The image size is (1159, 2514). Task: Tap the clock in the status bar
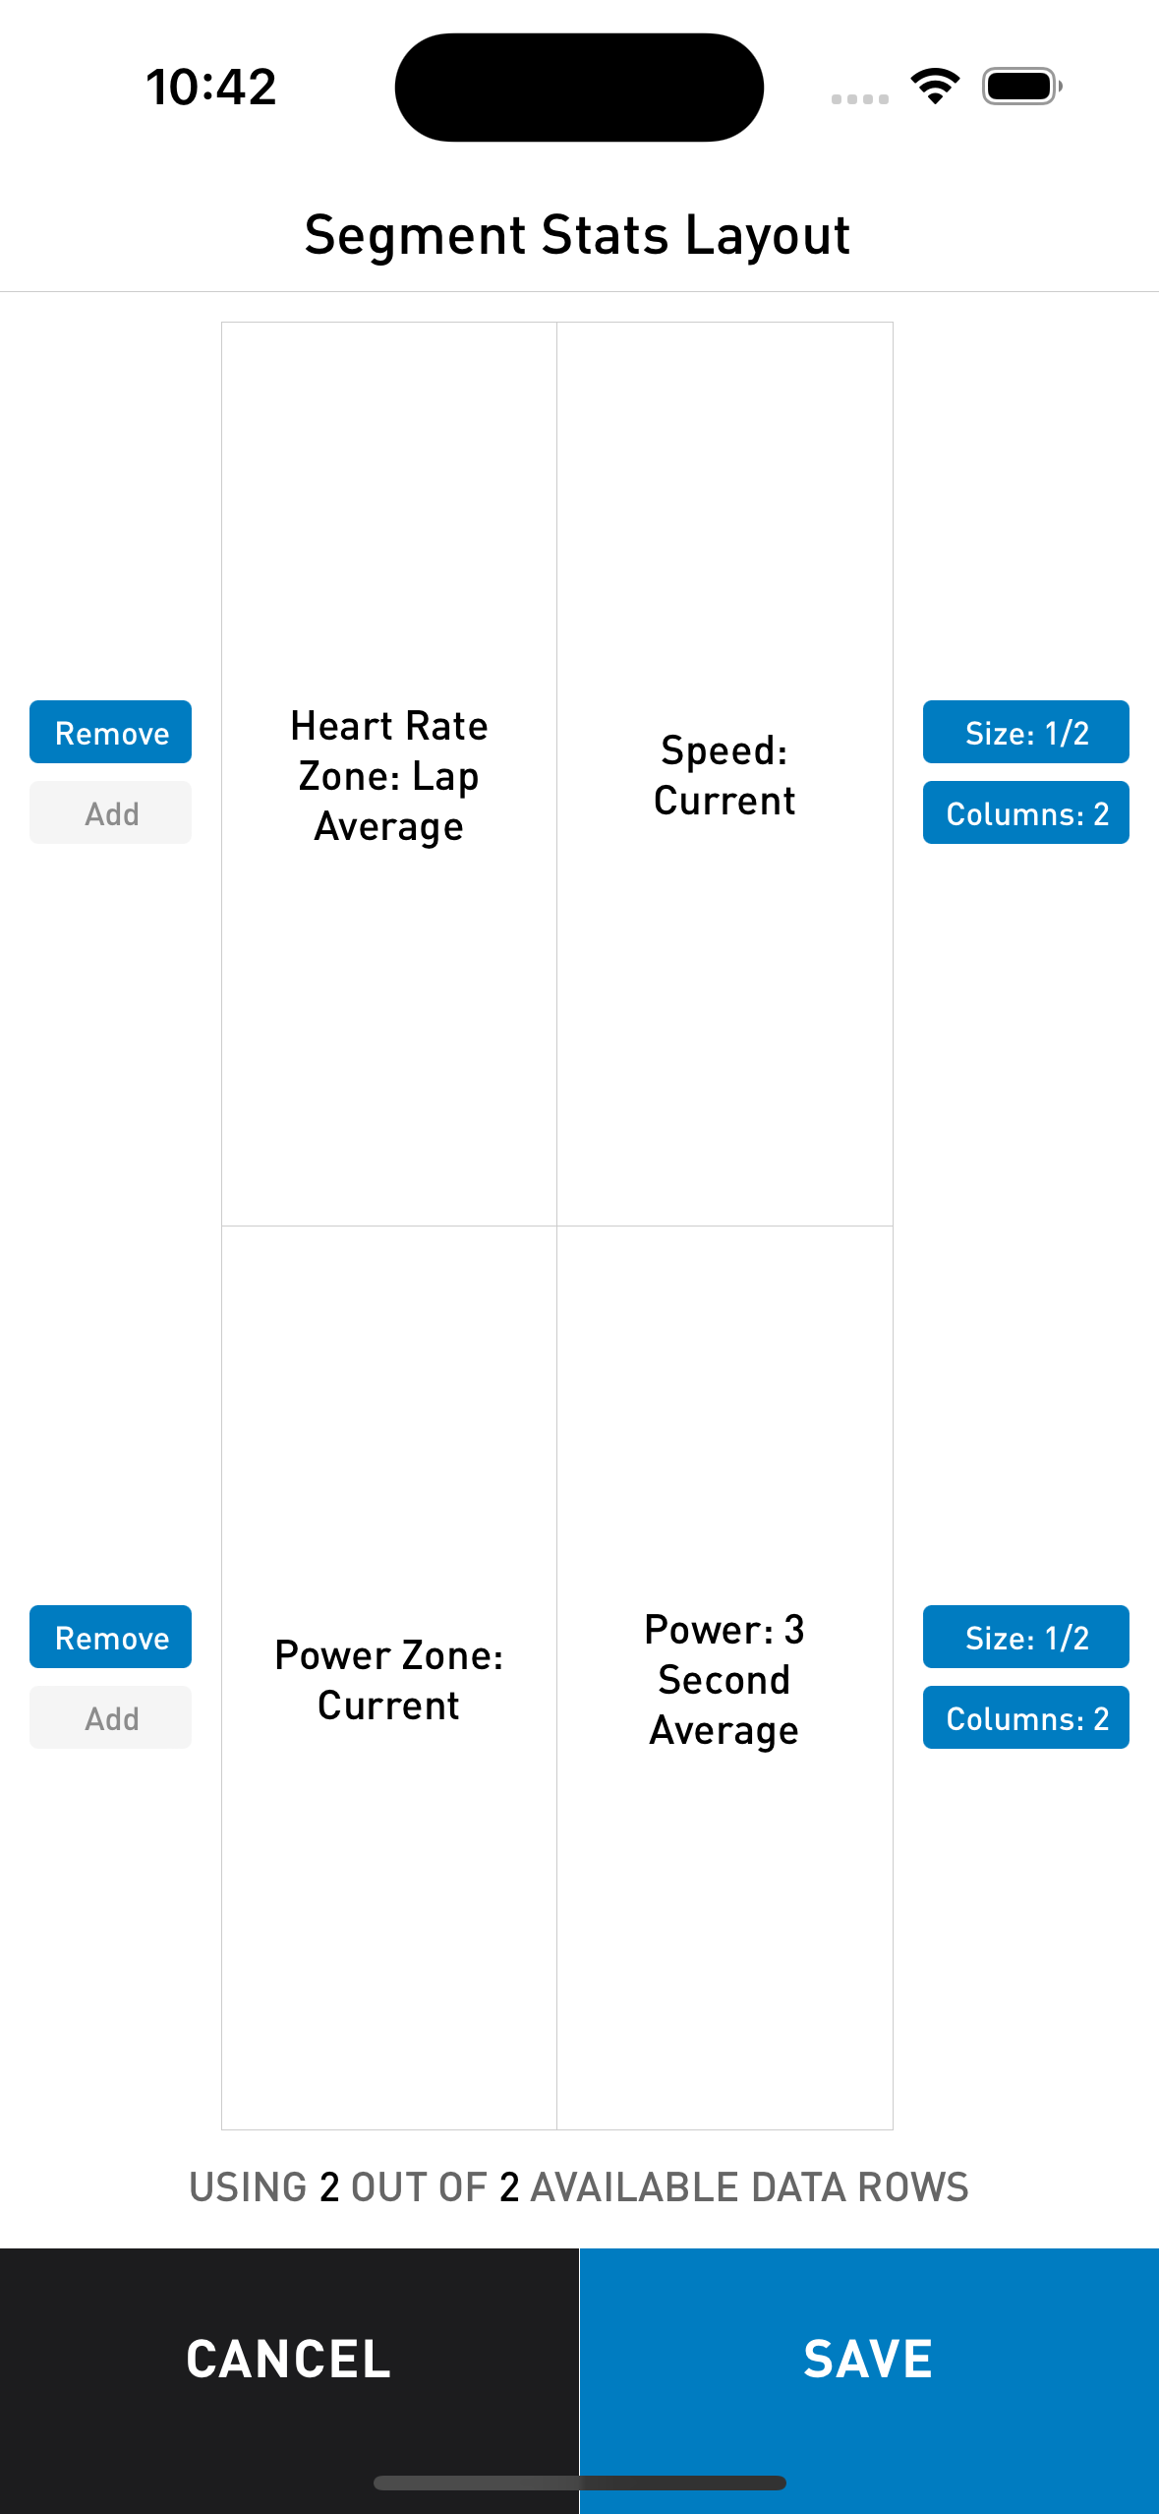pos(209,87)
